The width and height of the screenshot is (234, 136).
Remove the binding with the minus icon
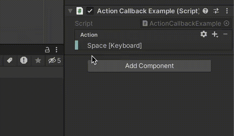225,34
